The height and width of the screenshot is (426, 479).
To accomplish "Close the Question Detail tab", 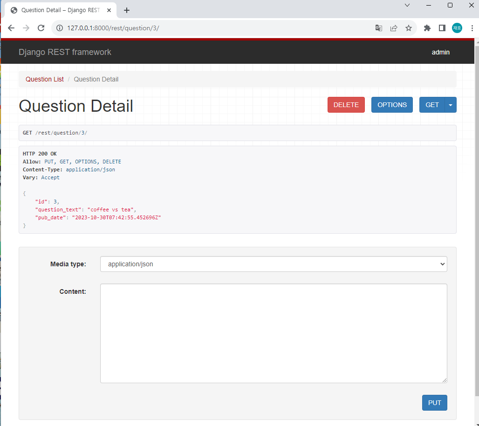I will 109,10.
